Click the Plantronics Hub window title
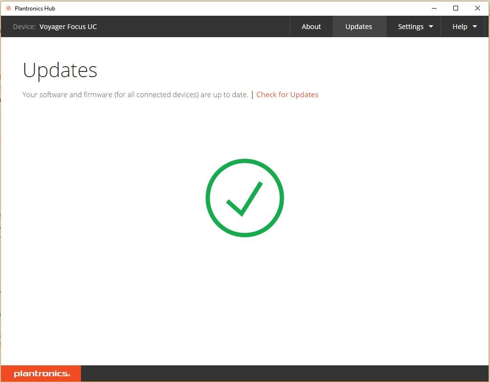The height and width of the screenshot is (382, 490). tap(35, 9)
